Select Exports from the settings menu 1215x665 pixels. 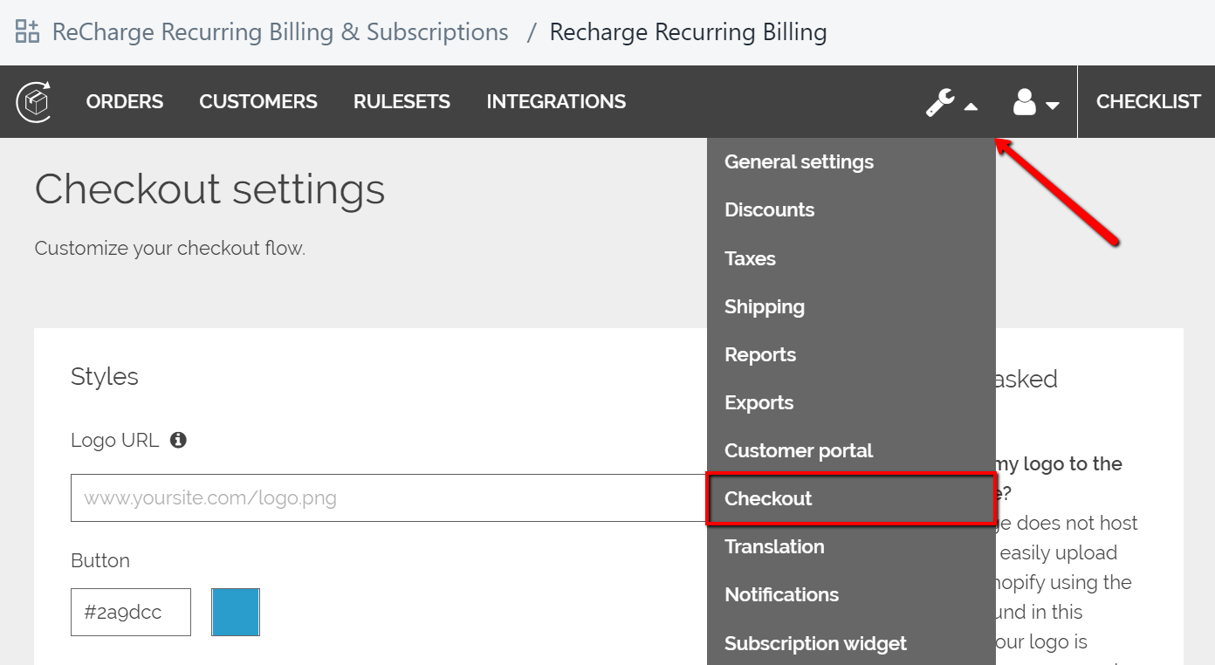click(851, 402)
